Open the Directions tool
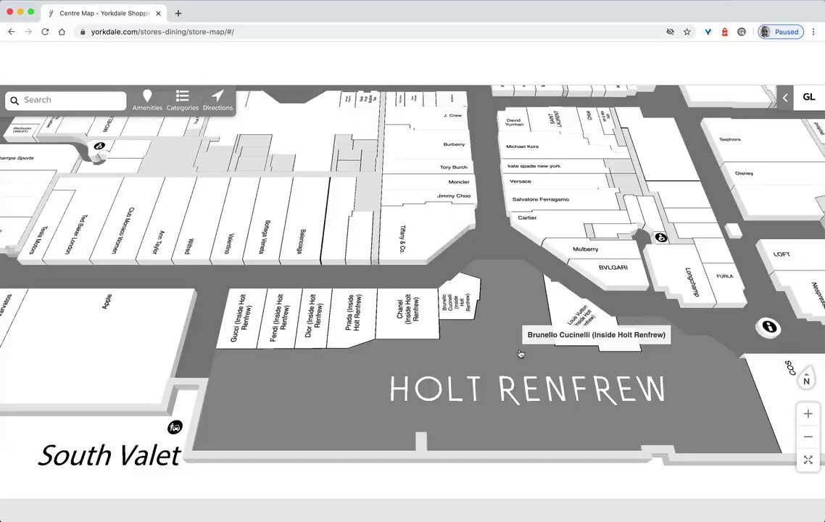The height and width of the screenshot is (522, 825). (217, 100)
